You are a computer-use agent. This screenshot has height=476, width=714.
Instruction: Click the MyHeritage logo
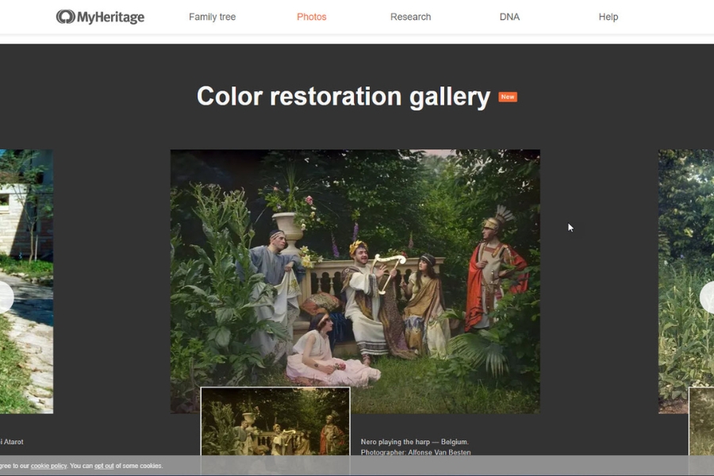pos(100,17)
